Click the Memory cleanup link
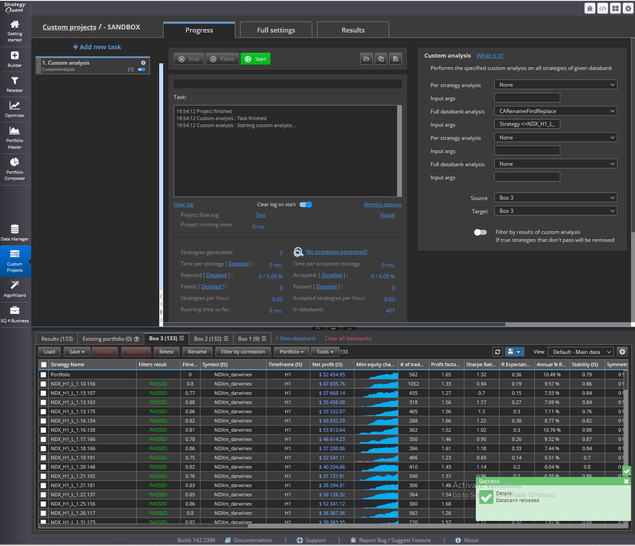The image size is (635, 546). (x=383, y=204)
